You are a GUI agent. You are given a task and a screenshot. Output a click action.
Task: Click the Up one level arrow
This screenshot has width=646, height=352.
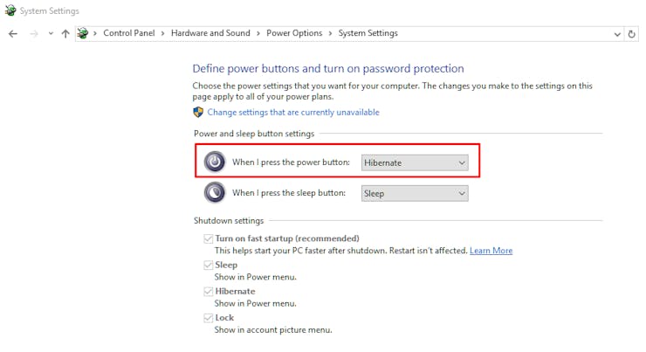(x=65, y=33)
